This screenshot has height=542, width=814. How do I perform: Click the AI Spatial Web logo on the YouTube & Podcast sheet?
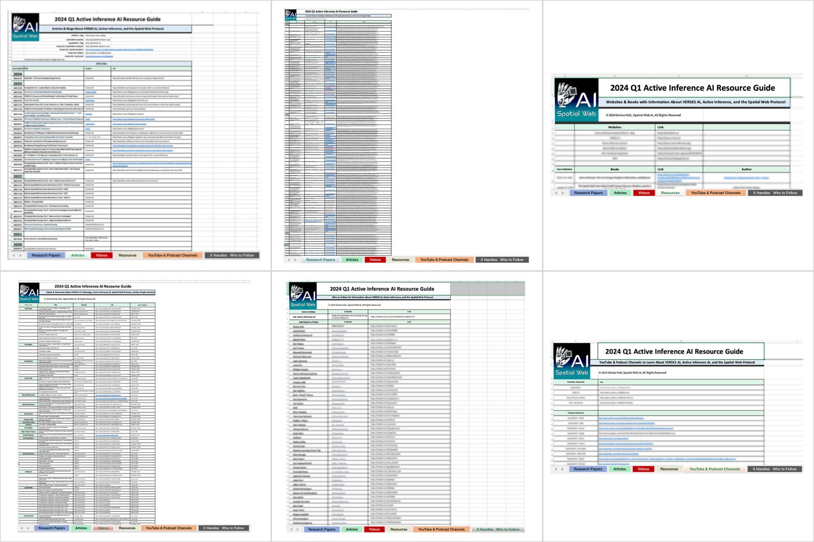point(572,360)
